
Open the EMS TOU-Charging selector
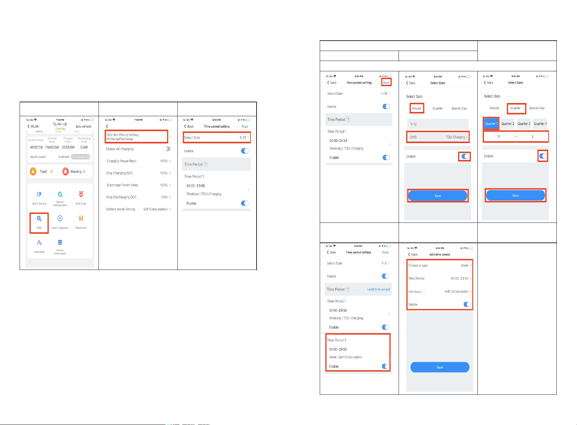[438, 137]
